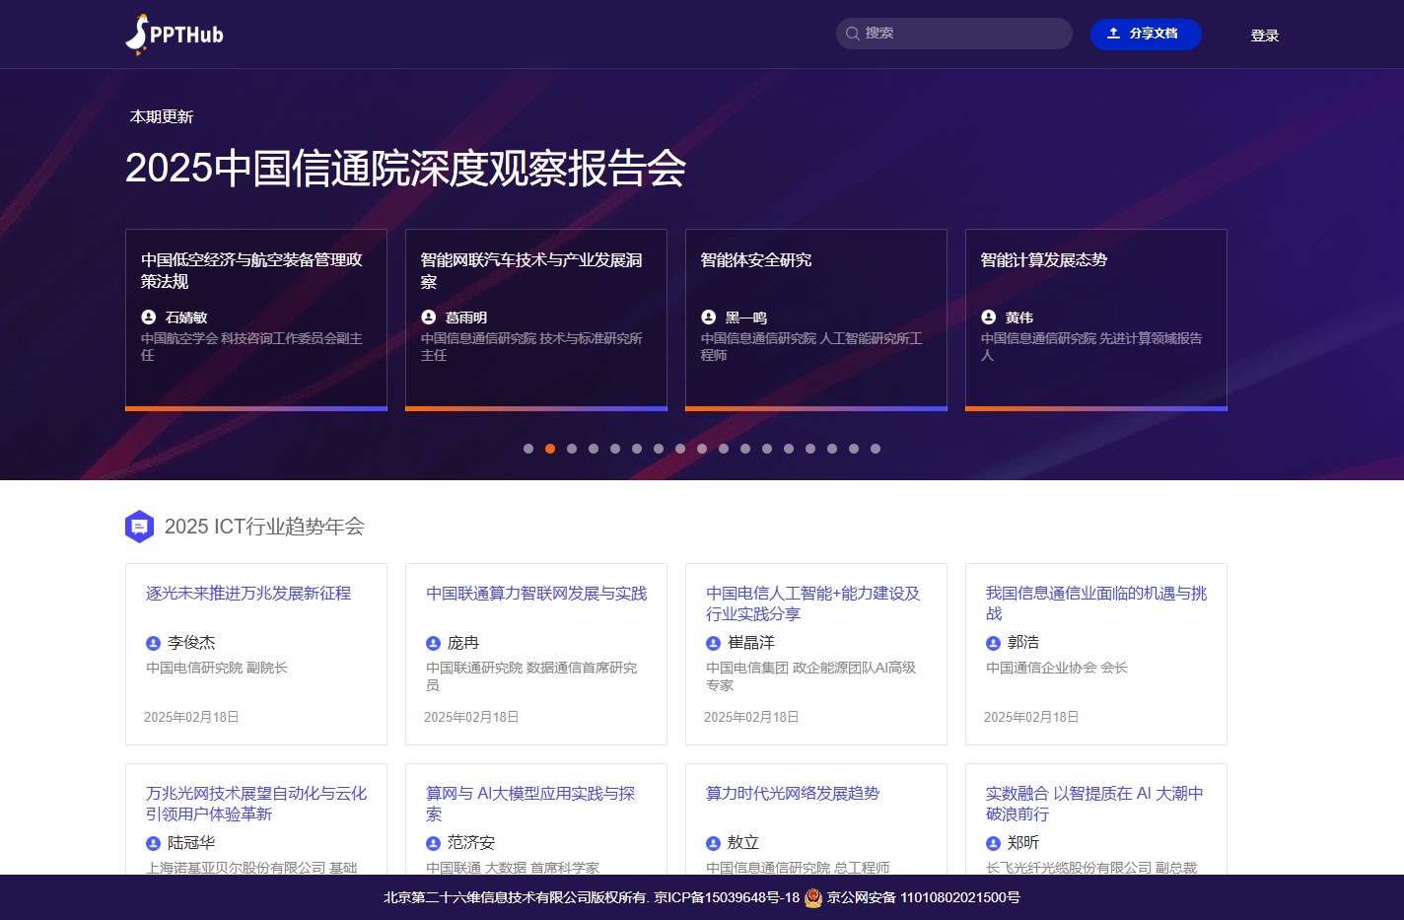Select the last carousel pagination dot
The height and width of the screenshot is (920, 1404).
click(876, 449)
